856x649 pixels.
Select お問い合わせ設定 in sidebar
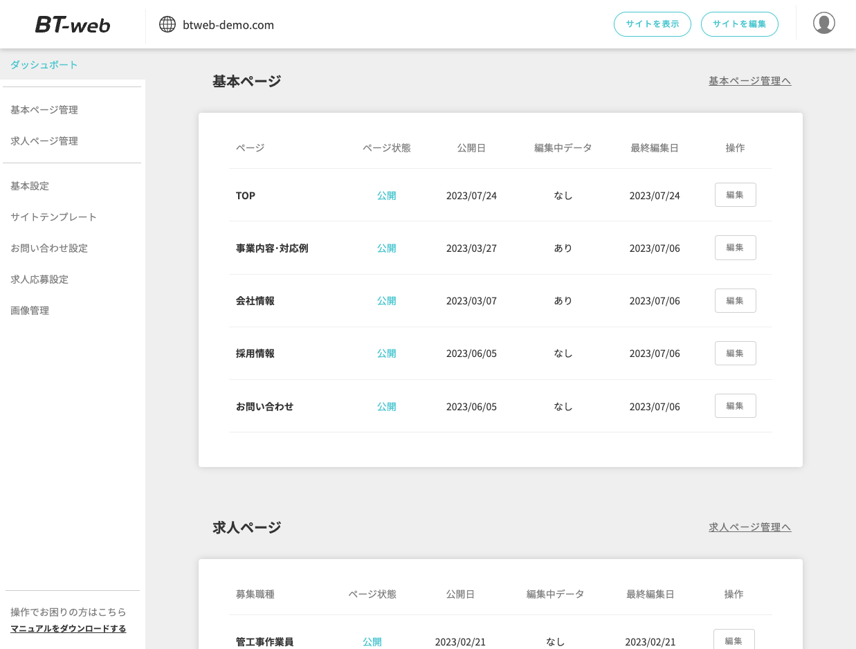[49, 248]
